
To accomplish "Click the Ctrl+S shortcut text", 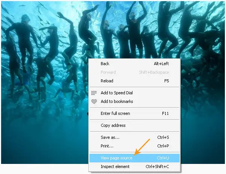I will point(163,137).
